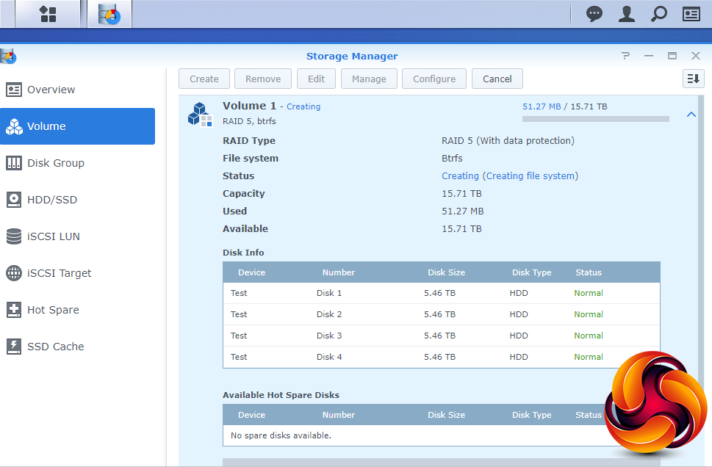712x467 pixels.
Task: Click the Volume 1 usage progress bar
Action: 595,118
